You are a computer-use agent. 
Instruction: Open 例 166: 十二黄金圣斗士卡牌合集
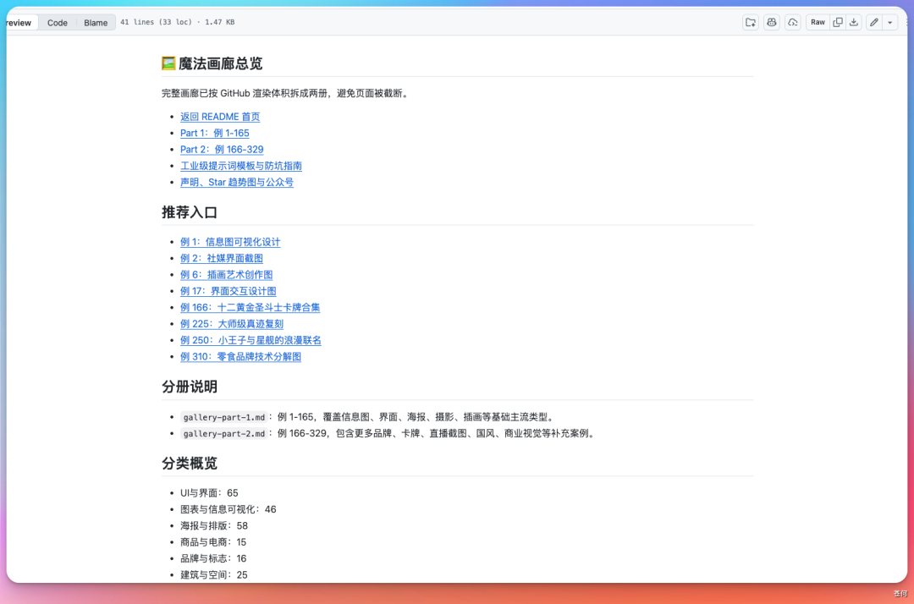coord(250,307)
